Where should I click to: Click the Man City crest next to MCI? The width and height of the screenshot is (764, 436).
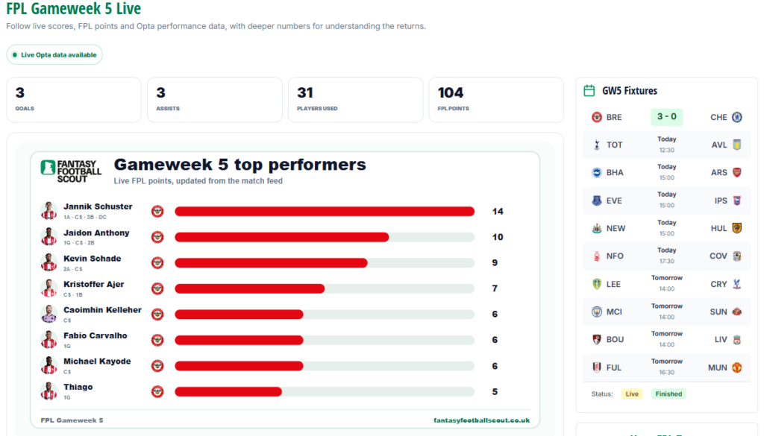pos(596,312)
